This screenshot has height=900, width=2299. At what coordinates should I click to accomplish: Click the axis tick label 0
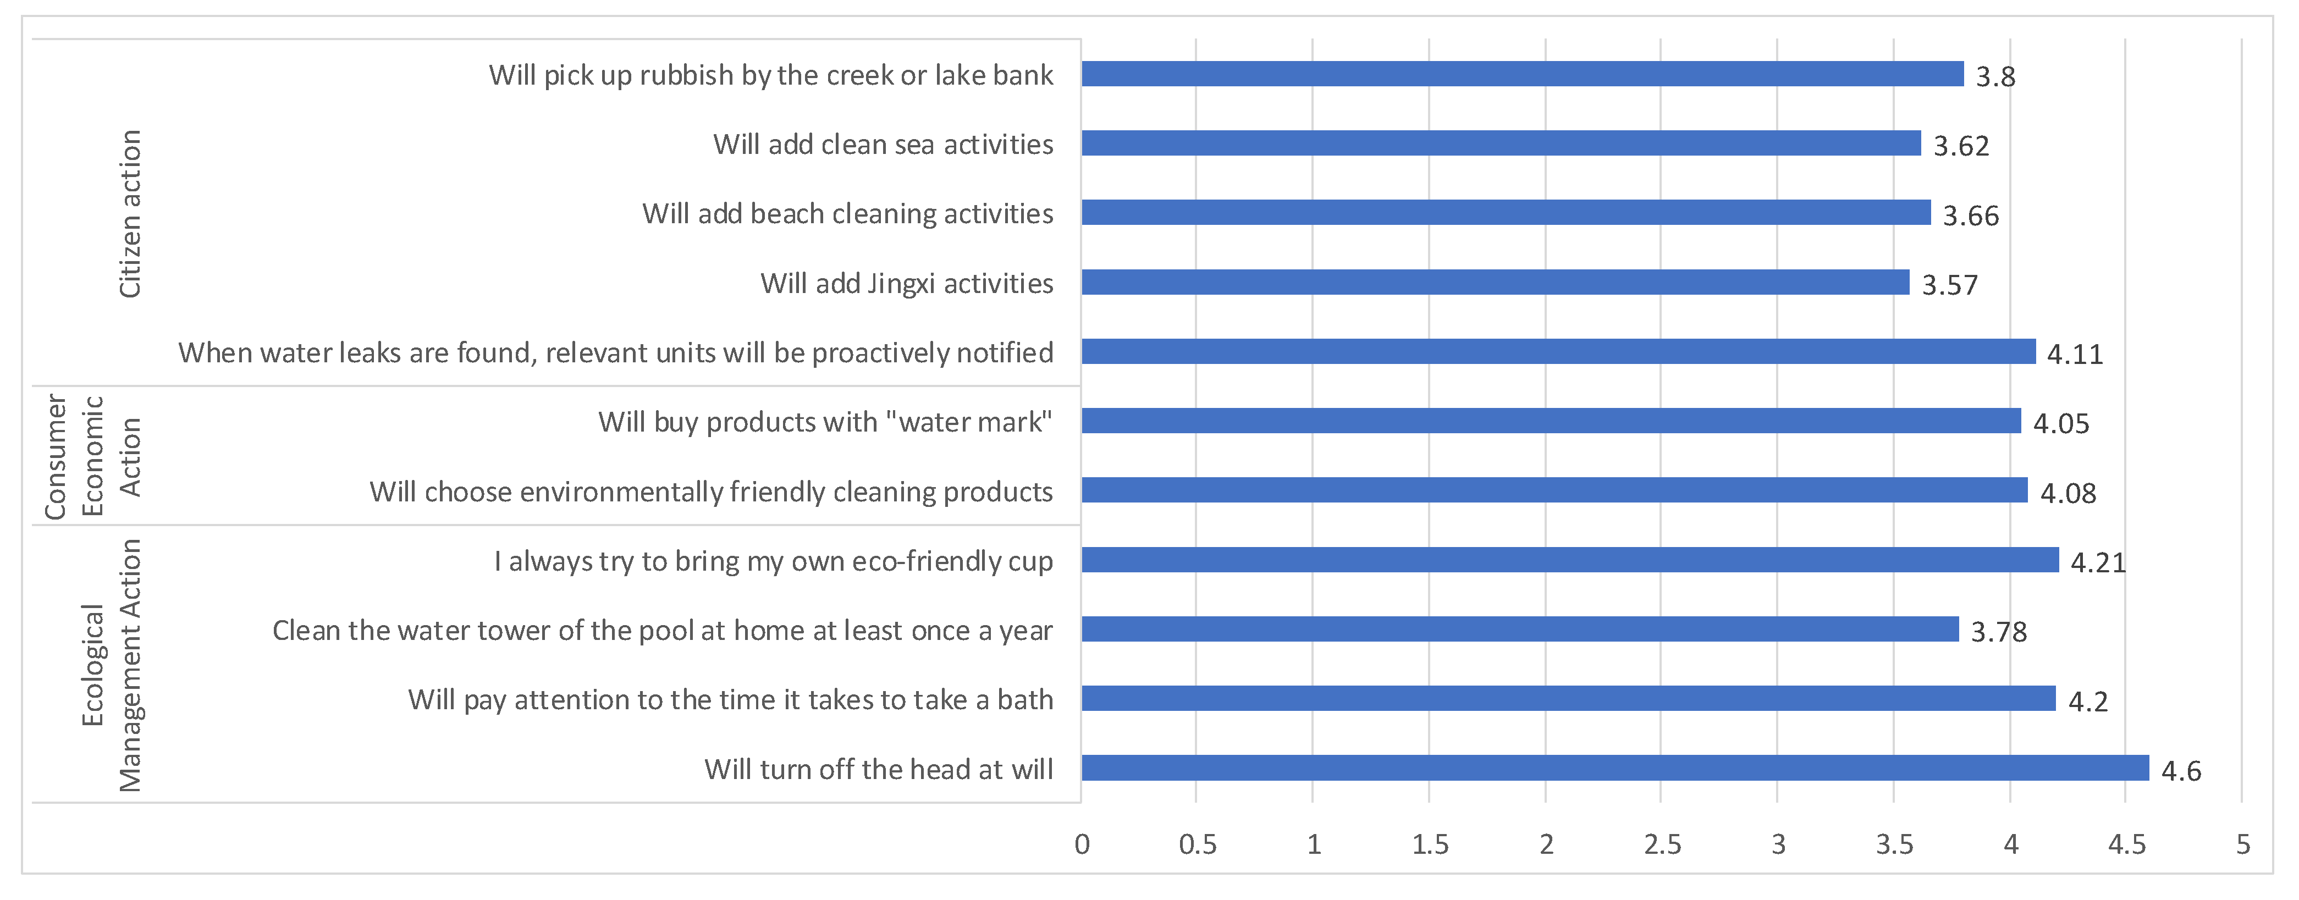(1082, 844)
